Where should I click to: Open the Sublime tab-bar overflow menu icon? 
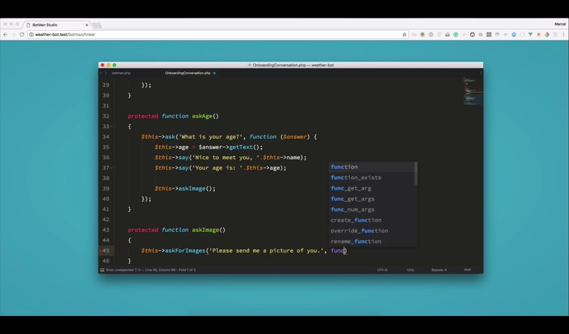(x=481, y=73)
